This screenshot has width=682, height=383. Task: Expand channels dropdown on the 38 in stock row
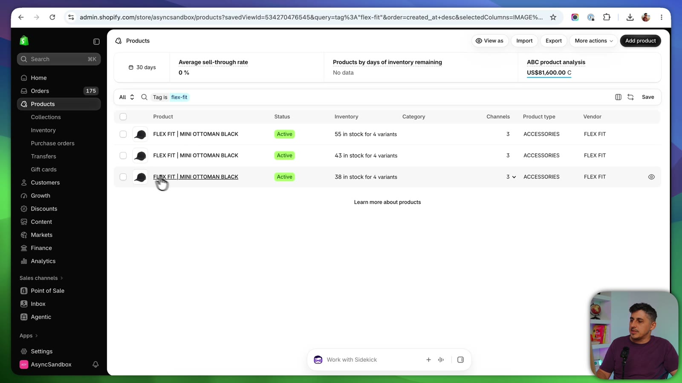coord(514,177)
